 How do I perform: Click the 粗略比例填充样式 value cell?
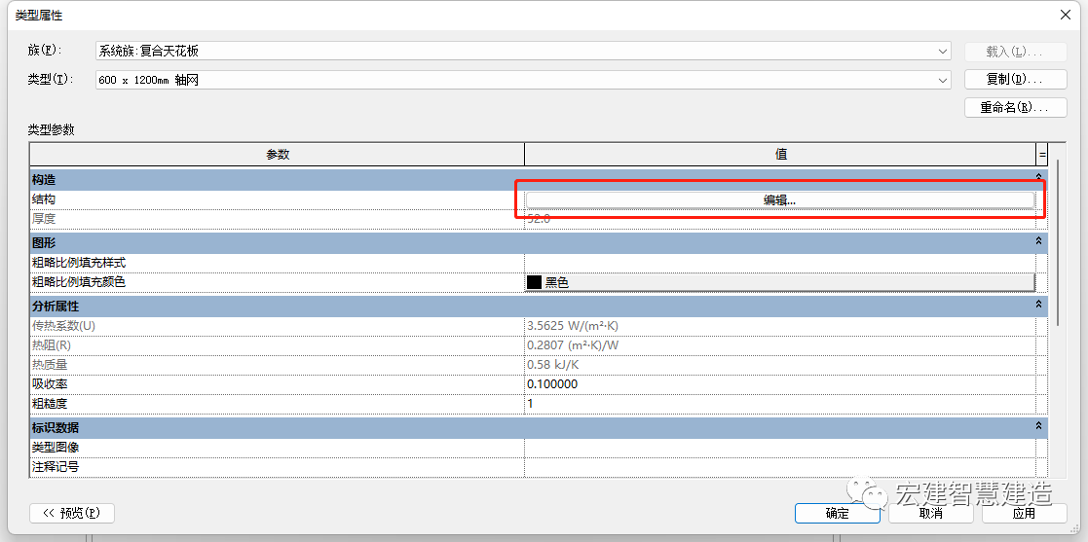coord(780,263)
